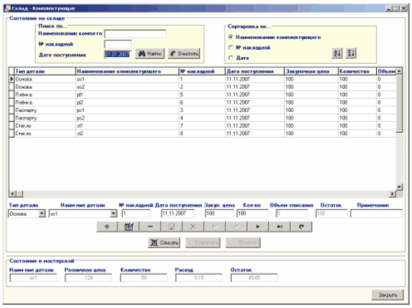Click the Тип детали column header
The image size is (412, 308).
(45, 71)
